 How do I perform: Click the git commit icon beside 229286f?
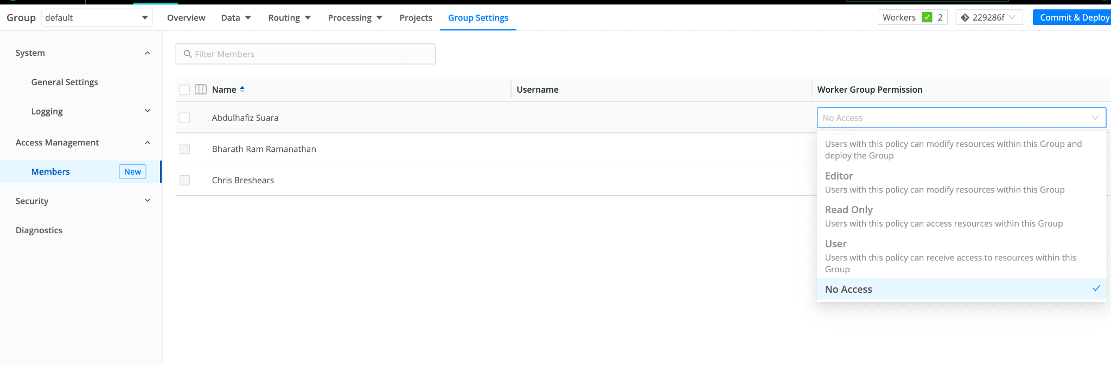[x=965, y=17]
